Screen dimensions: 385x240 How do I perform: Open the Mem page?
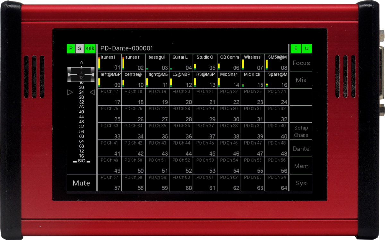tap(301, 166)
